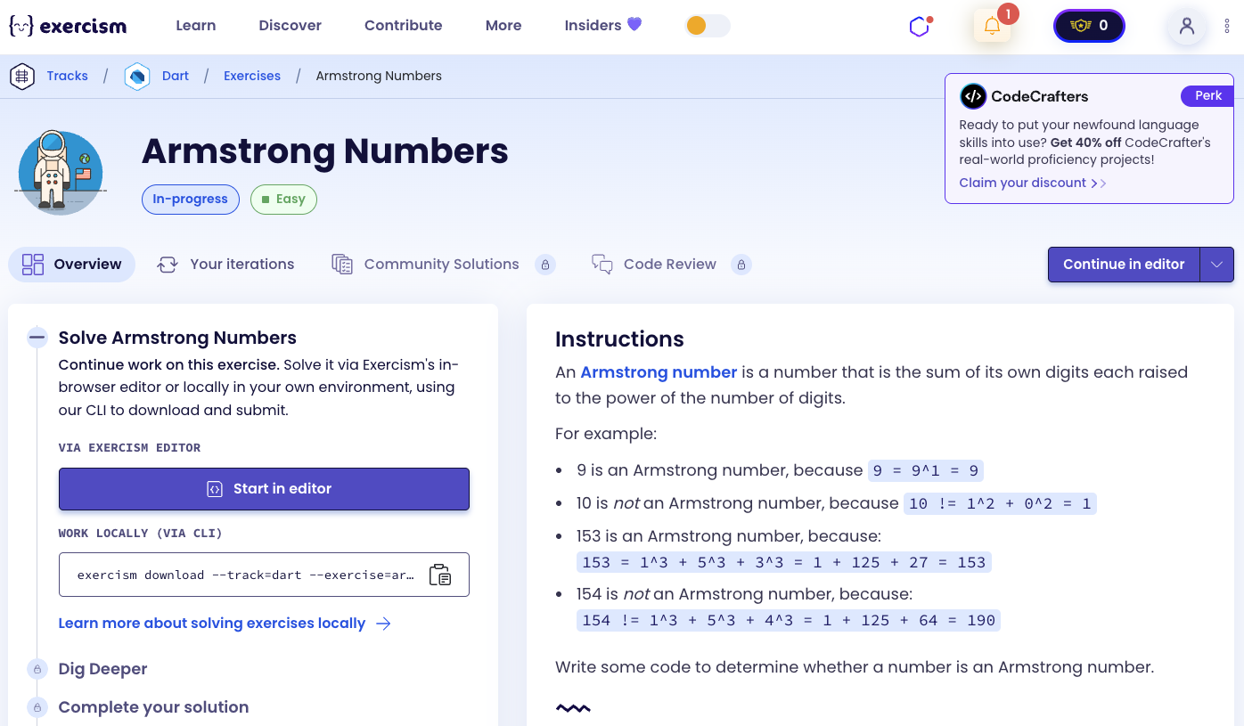Click the reputation badge in the navbar
The width and height of the screenshot is (1244, 726).
(1088, 26)
